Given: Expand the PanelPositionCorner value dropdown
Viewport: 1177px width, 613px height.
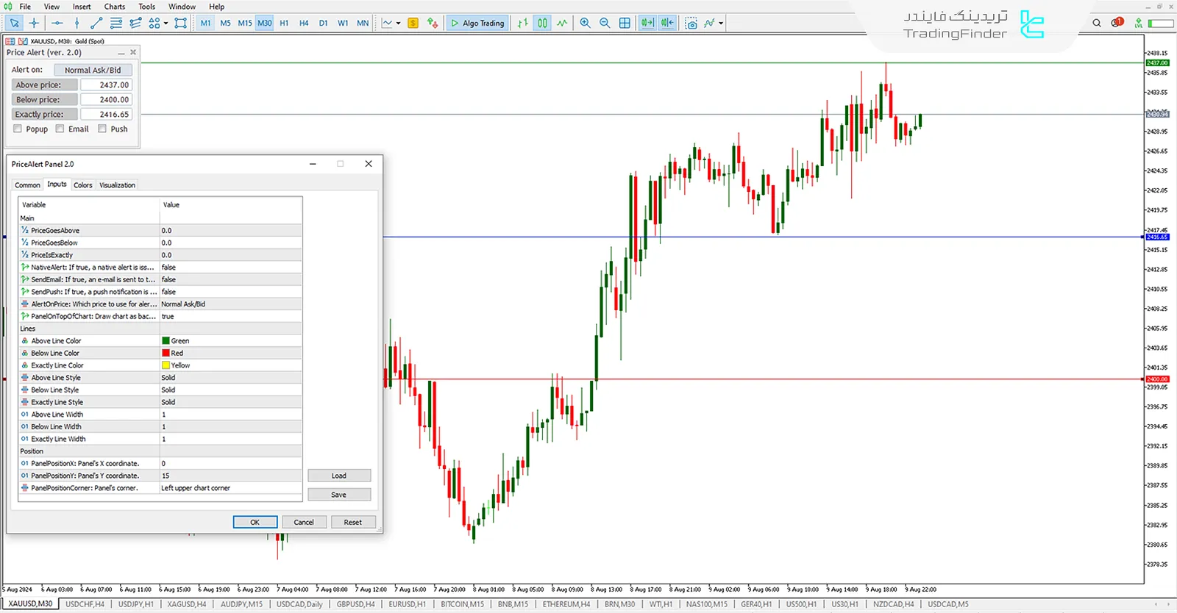Looking at the screenshot, I should (x=230, y=488).
